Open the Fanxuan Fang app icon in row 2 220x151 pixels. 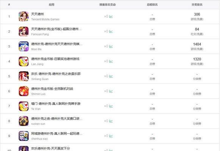(x=23, y=31)
